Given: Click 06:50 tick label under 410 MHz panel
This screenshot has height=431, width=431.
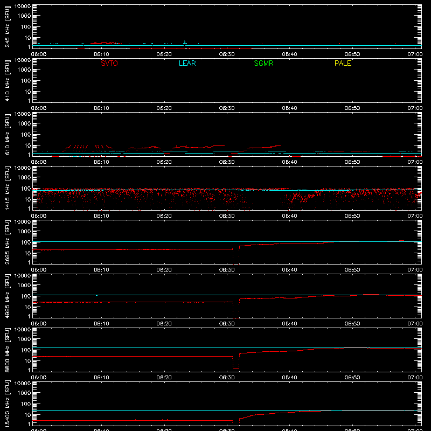Looking at the screenshot, I should pyautogui.click(x=352, y=108).
